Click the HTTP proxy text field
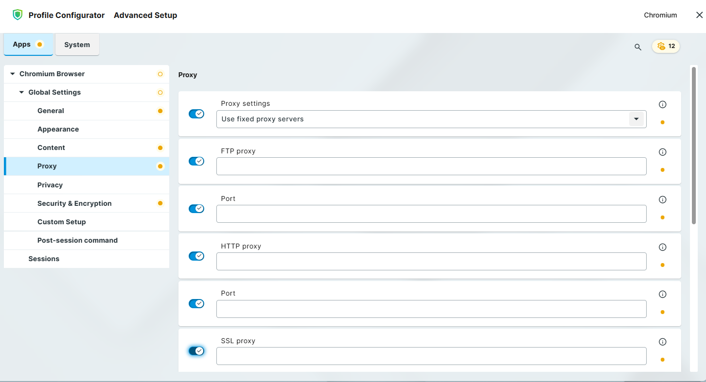The height and width of the screenshot is (382, 706). (x=431, y=262)
